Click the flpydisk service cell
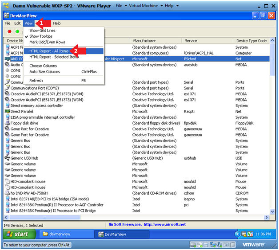The height and width of the screenshot is (250, 279). (190, 123)
